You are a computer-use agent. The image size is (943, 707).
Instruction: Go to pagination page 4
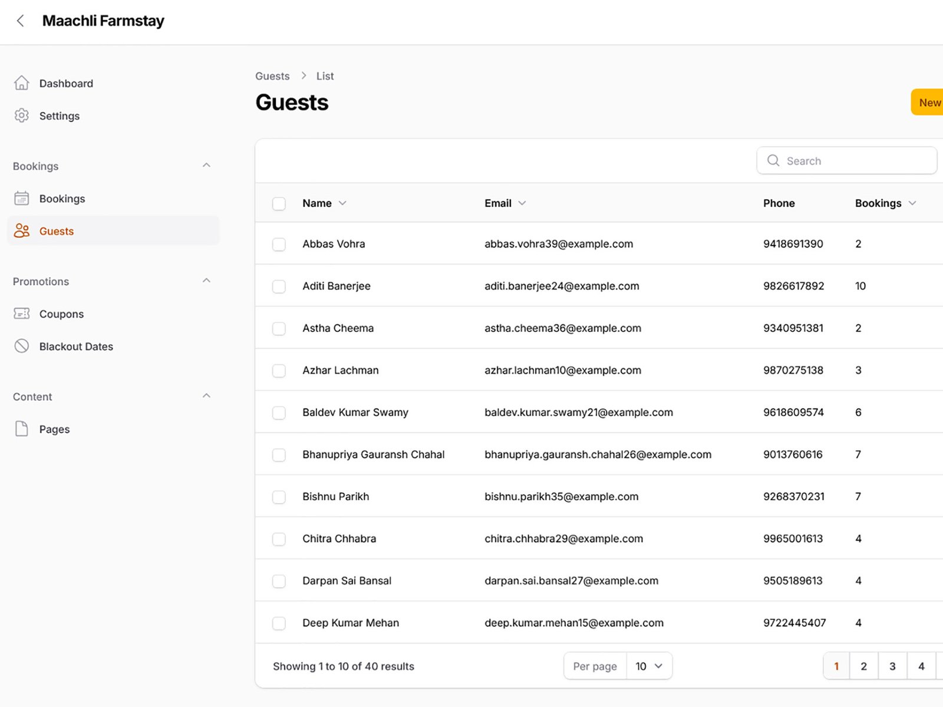click(x=921, y=666)
